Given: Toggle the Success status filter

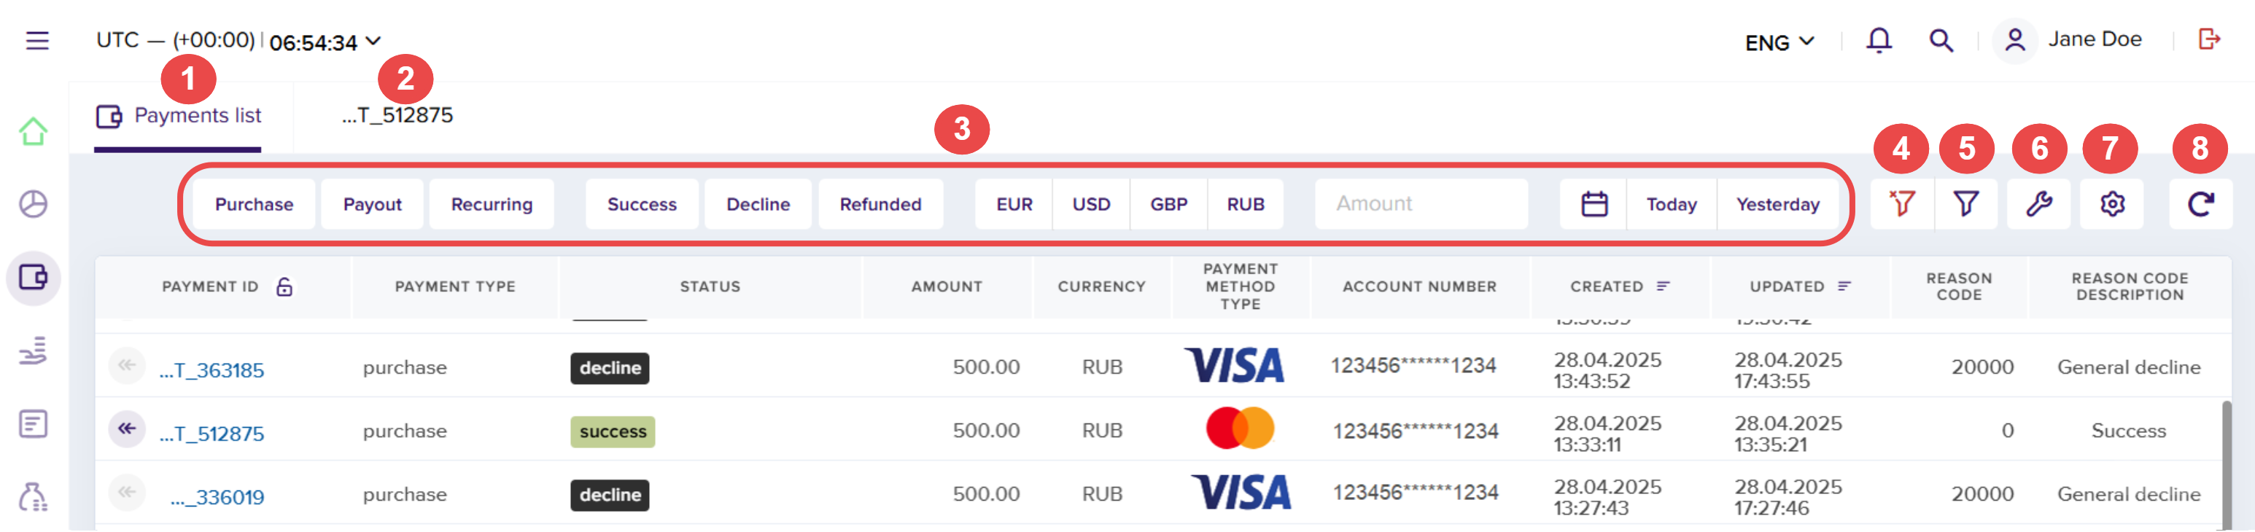Looking at the screenshot, I should pos(642,204).
